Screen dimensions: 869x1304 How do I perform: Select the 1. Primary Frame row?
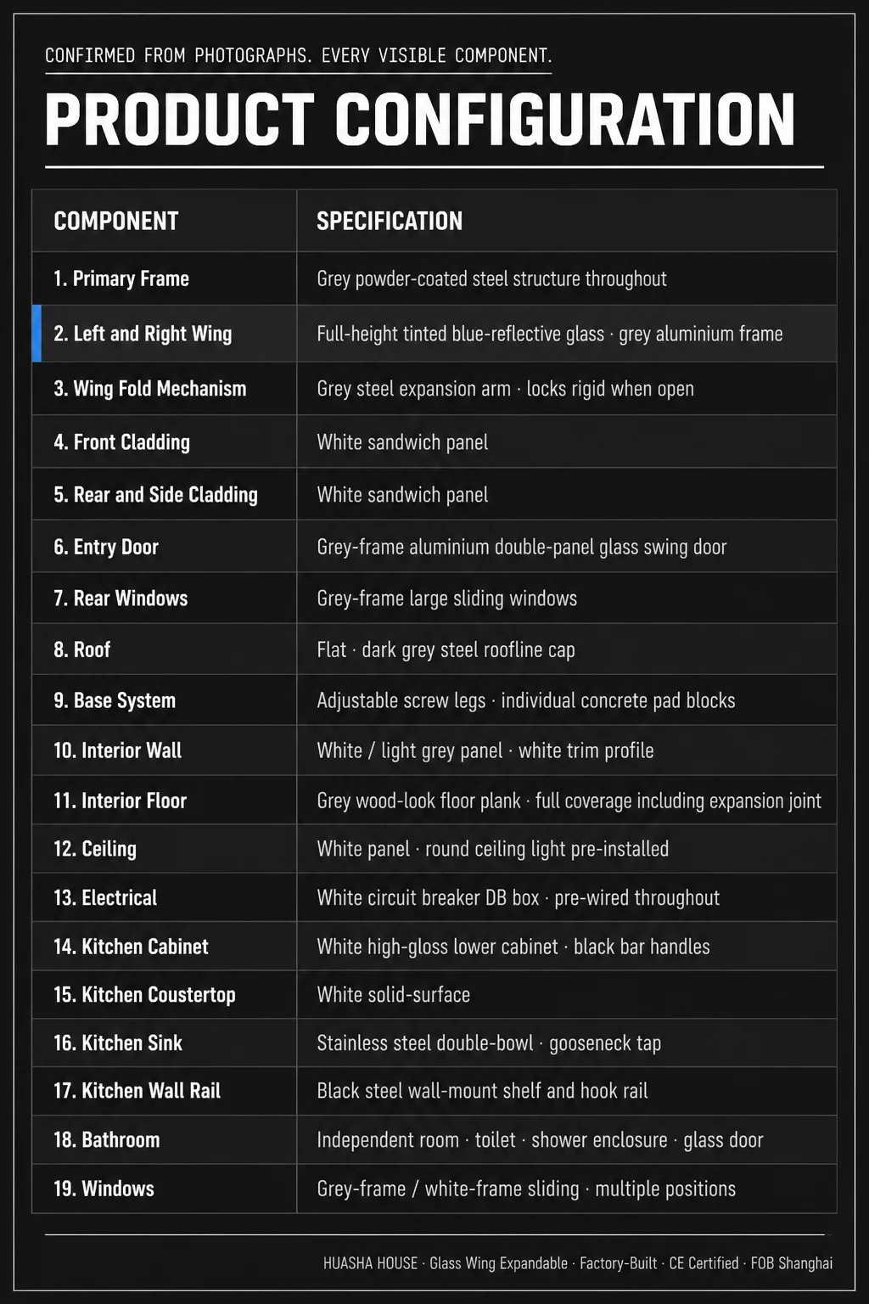434,278
